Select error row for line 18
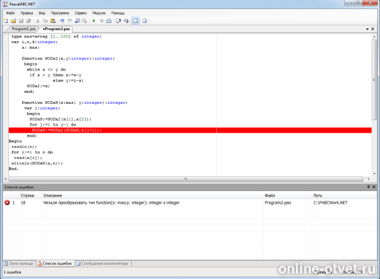The height and width of the screenshot is (279, 380). click(x=190, y=203)
